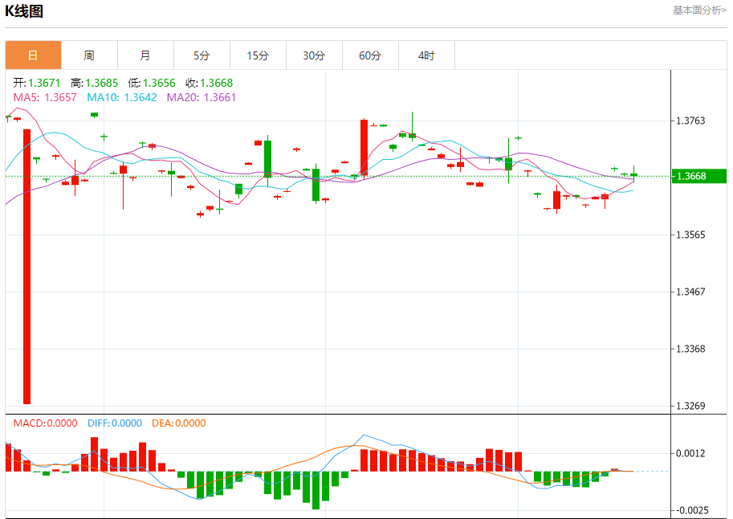This screenshot has height=519, width=733.
Task: Click the DEA:0.0000 indicator label
Action: point(178,423)
